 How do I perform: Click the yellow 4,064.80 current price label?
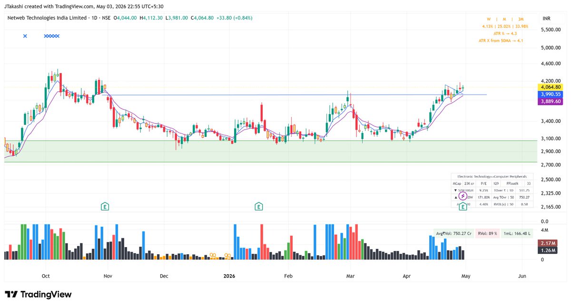[x=550, y=87]
